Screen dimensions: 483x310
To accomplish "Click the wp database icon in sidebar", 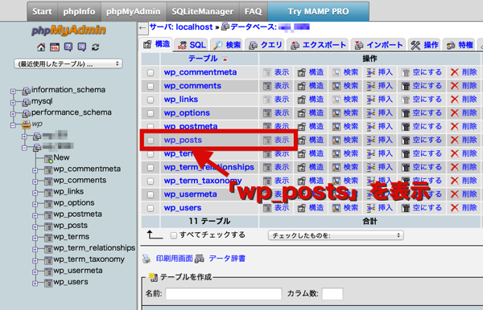I will (26, 124).
